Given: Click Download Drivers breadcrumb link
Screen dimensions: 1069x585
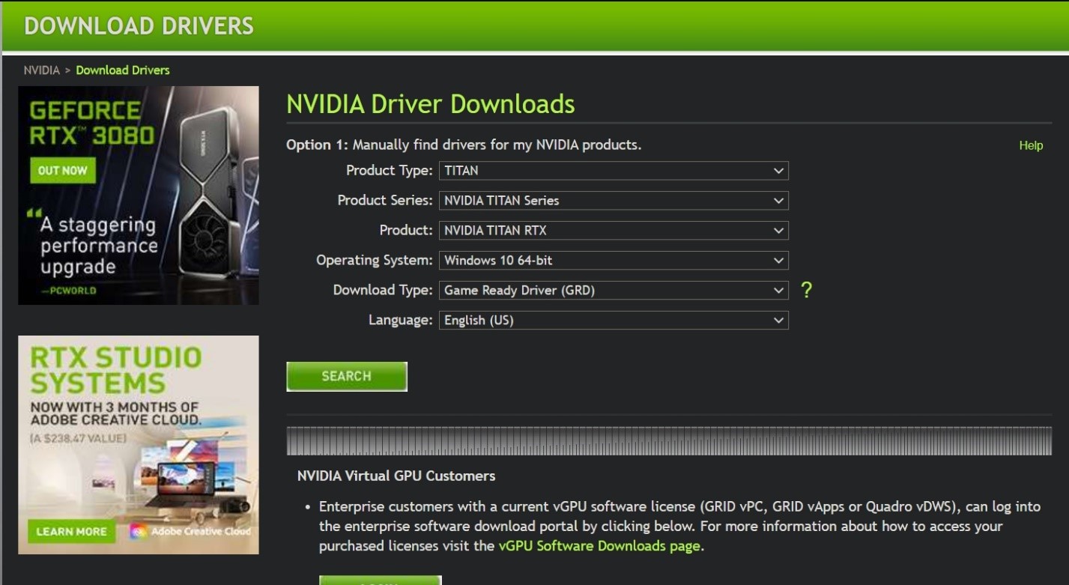Looking at the screenshot, I should pos(123,70).
